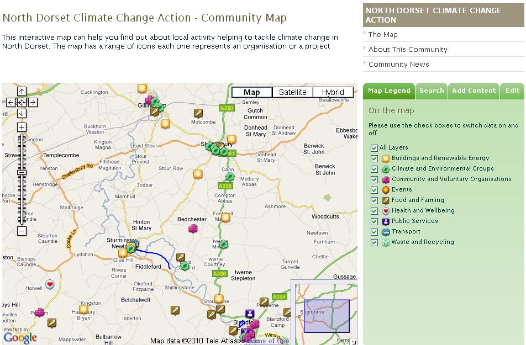The width and height of the screenshot is (526, 345).
Task: Zoom out with the minus button
Action: [22, 231]
